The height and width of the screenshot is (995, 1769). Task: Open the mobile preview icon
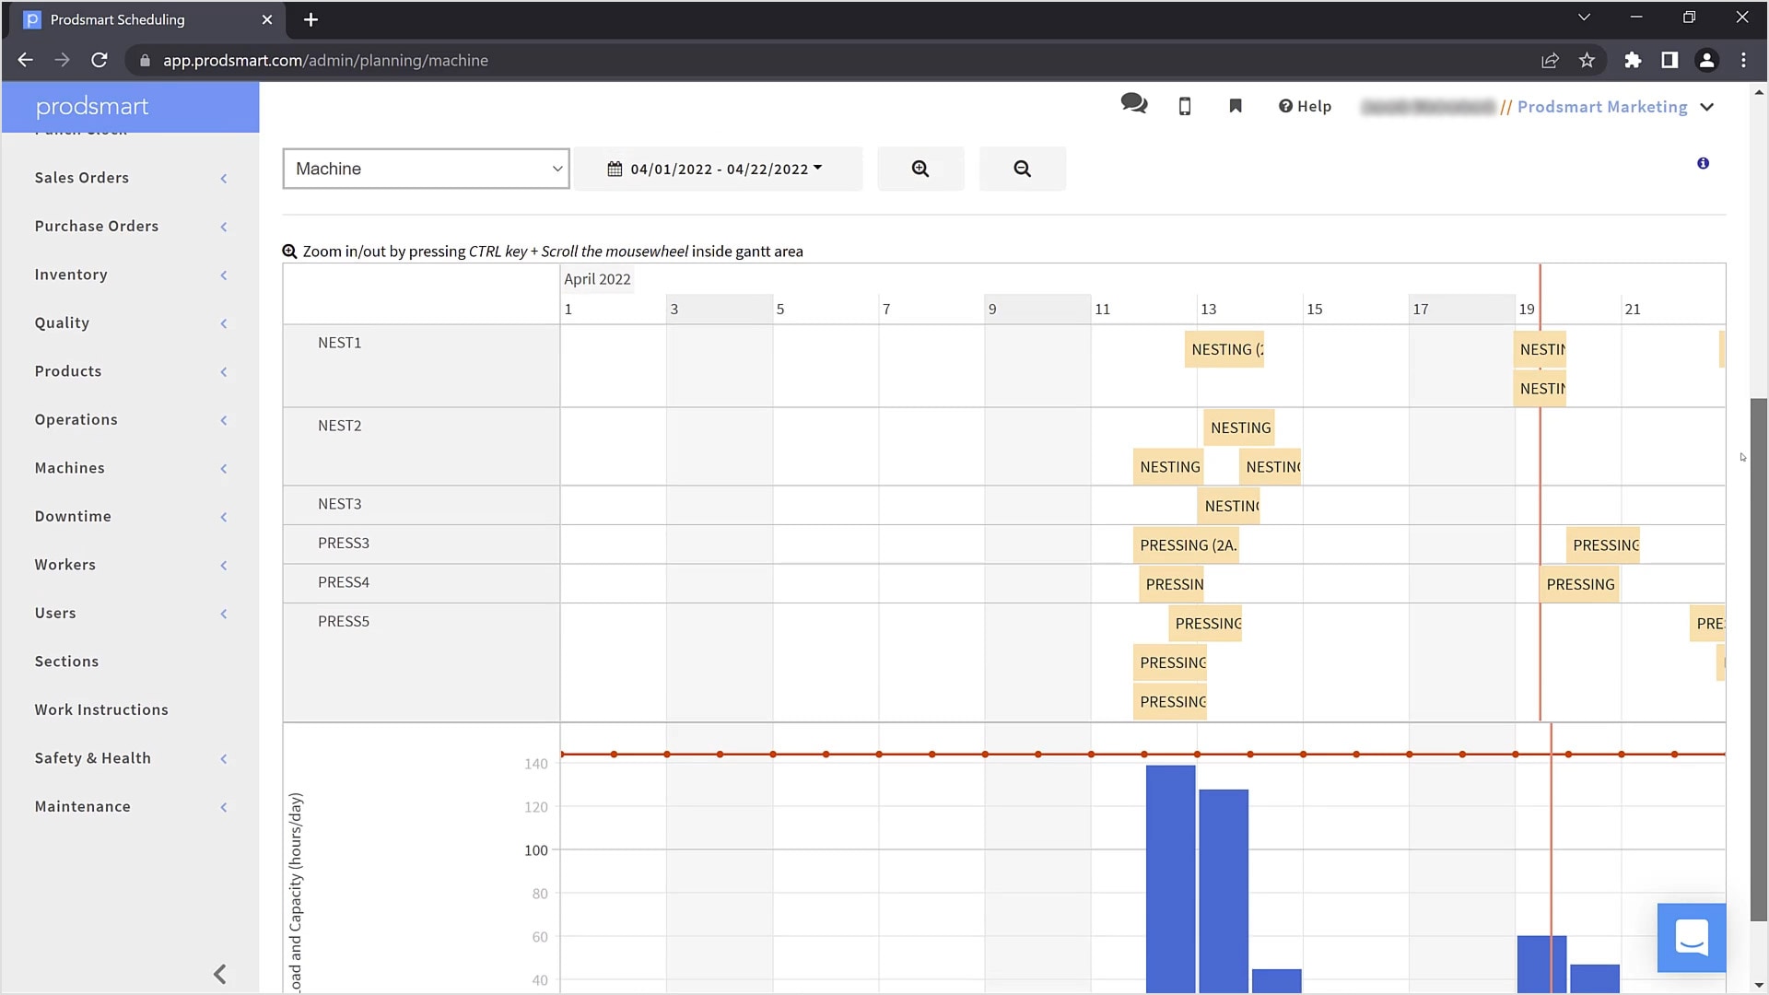tap(1186, 107)
